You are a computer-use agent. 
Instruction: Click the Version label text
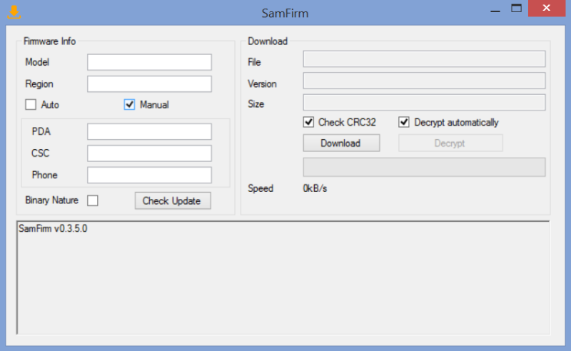262,83
